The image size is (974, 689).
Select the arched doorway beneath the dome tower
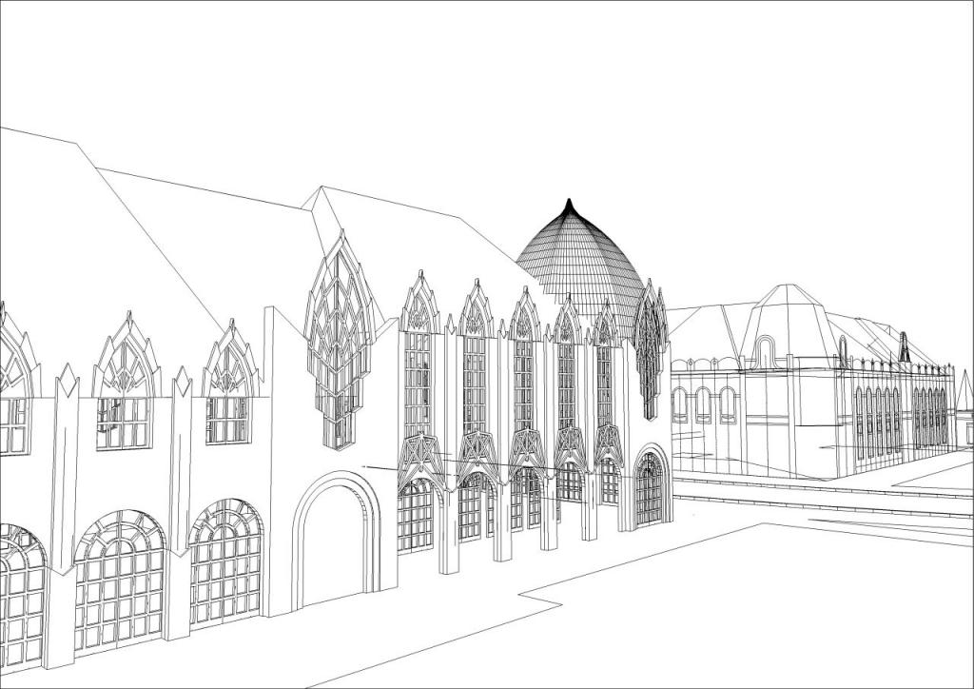point(650,487)
